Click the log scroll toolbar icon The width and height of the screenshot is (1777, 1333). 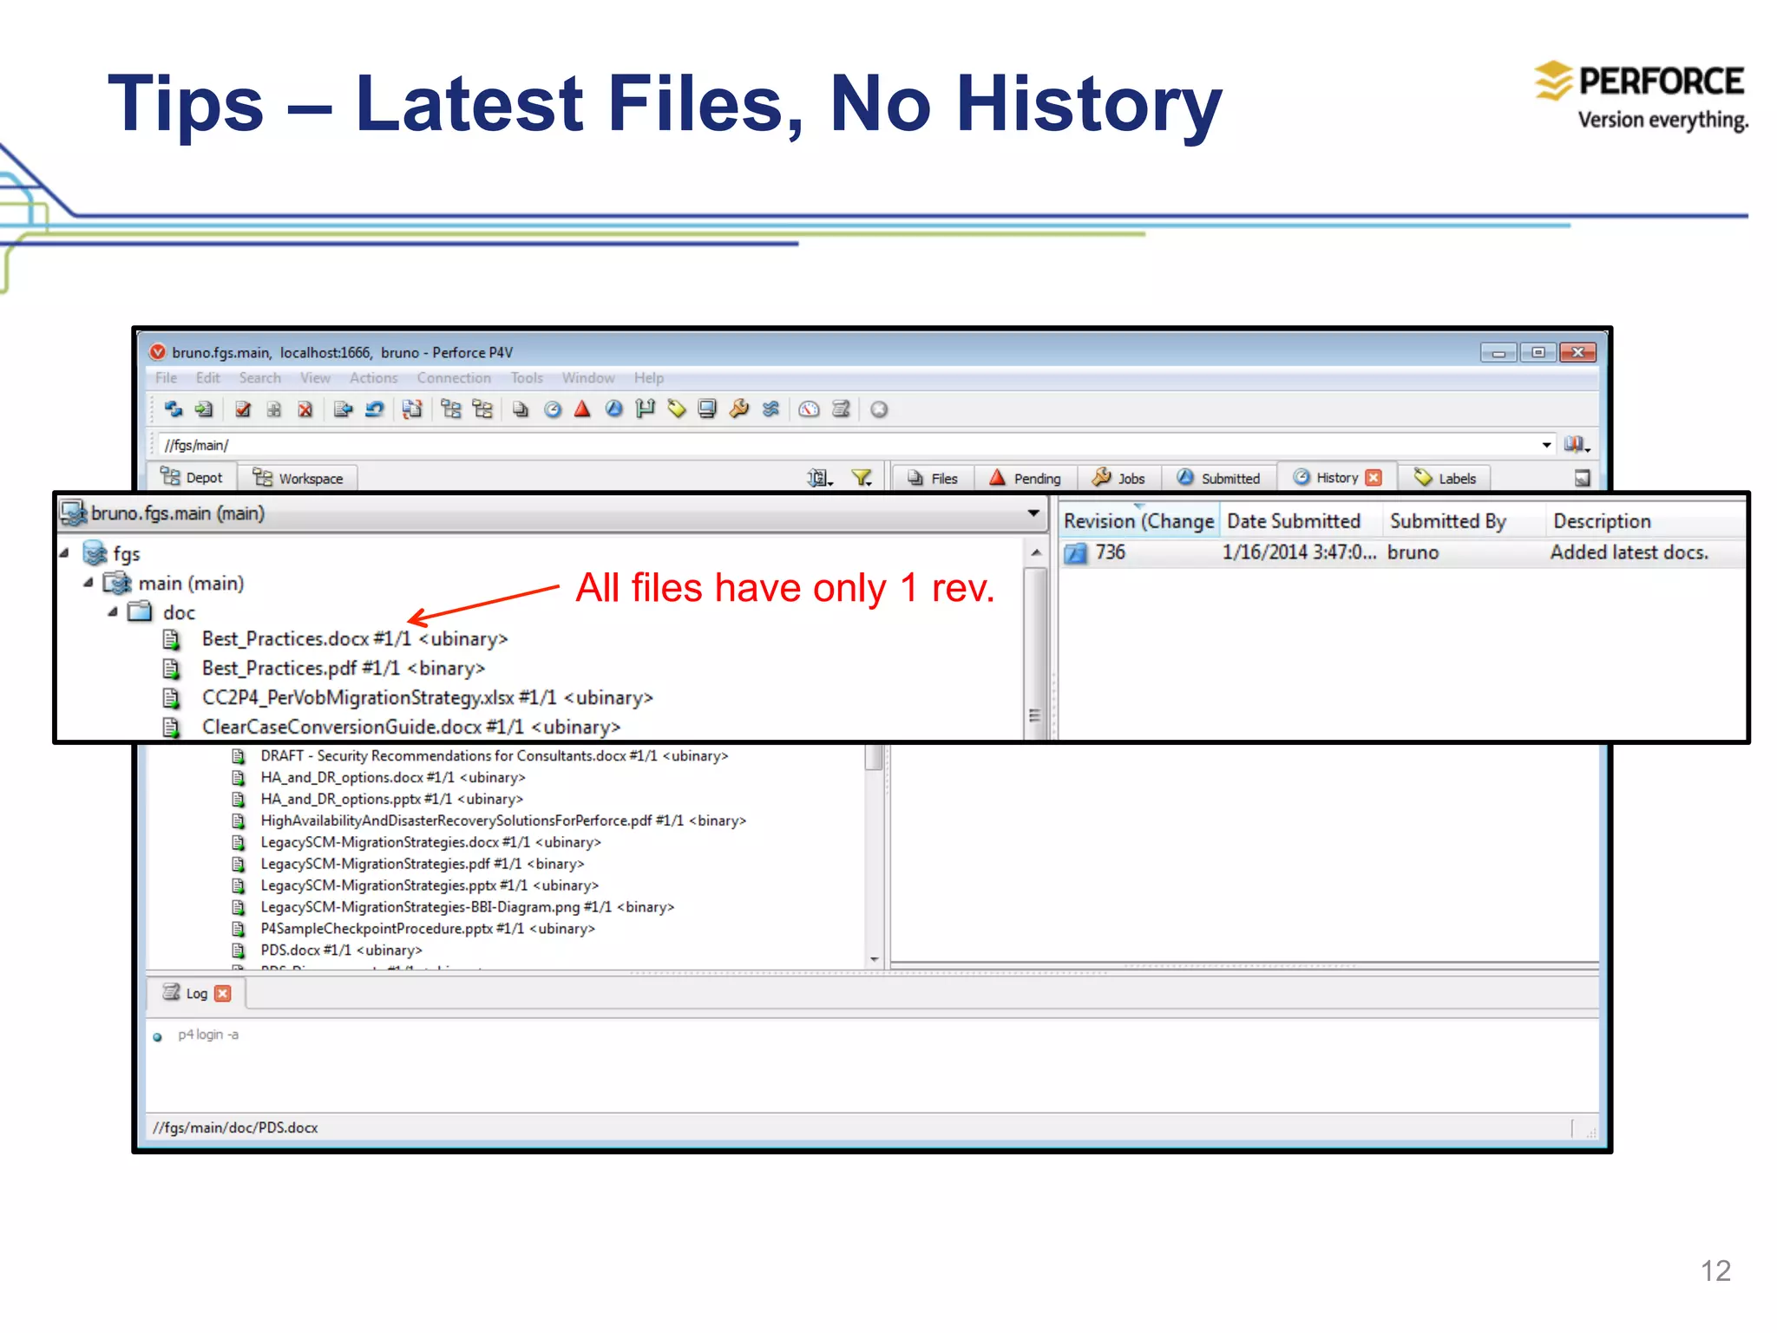point(840,409)
